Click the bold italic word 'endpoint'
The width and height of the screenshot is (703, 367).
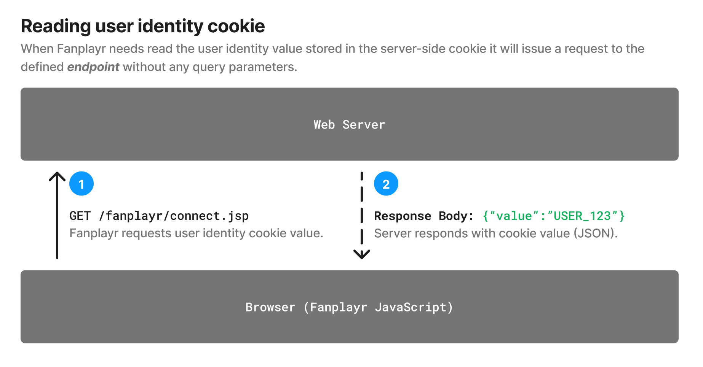pyautogui.click(x=93, y=67)
